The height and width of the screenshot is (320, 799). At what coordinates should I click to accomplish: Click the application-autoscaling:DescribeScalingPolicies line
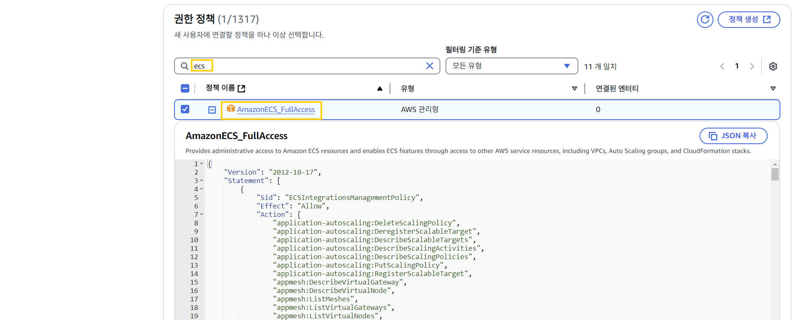pyautogui.click(x=374, y=257)
